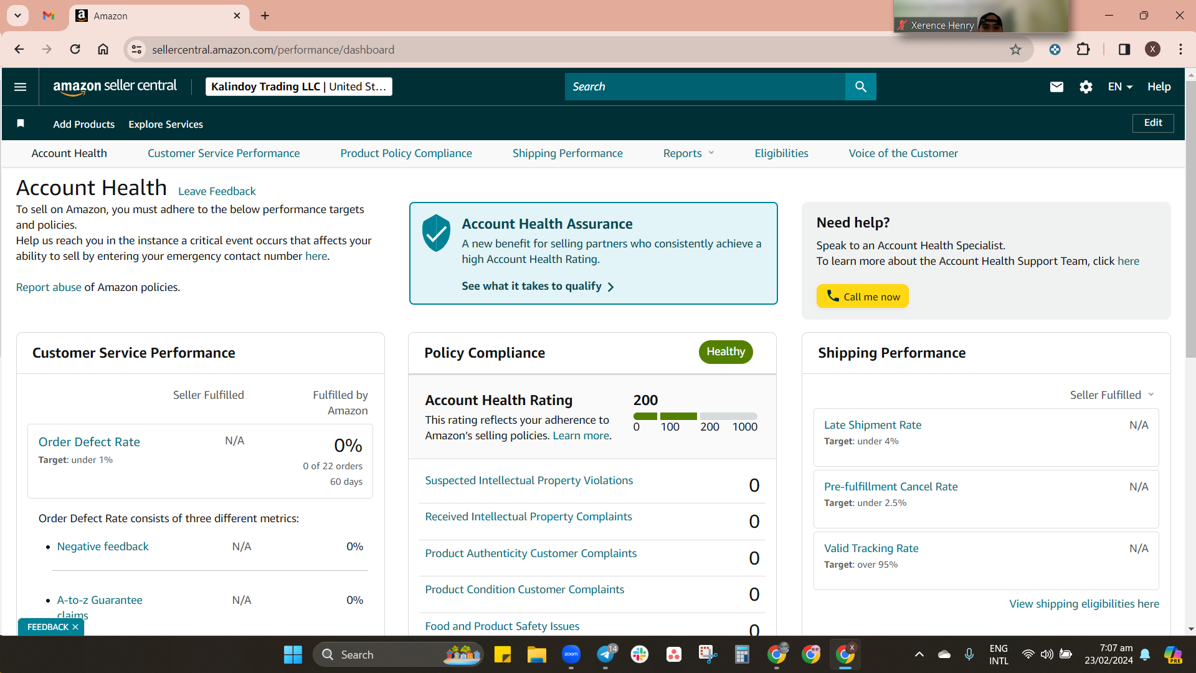The height and width of the screenshot is (673, 1196).
Task: Click the Explore Services menu item
Action: [166, 124]
